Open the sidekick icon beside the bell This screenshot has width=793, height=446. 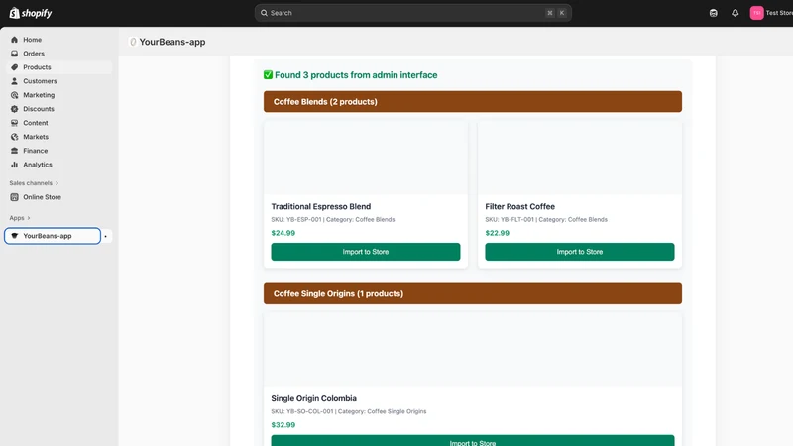coord(713,13)
